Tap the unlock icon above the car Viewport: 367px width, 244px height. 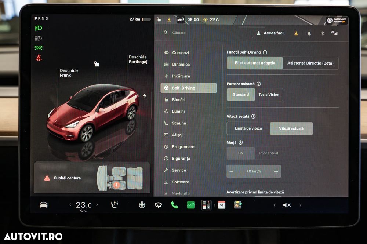[x=97, y=63]
